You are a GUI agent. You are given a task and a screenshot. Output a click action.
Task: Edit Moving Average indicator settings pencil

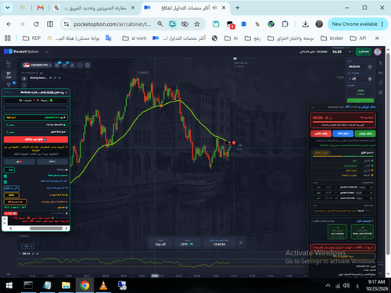[55, 78]
